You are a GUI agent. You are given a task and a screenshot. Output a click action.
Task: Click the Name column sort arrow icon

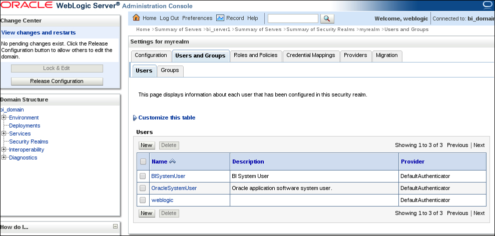tap(172, 161)
